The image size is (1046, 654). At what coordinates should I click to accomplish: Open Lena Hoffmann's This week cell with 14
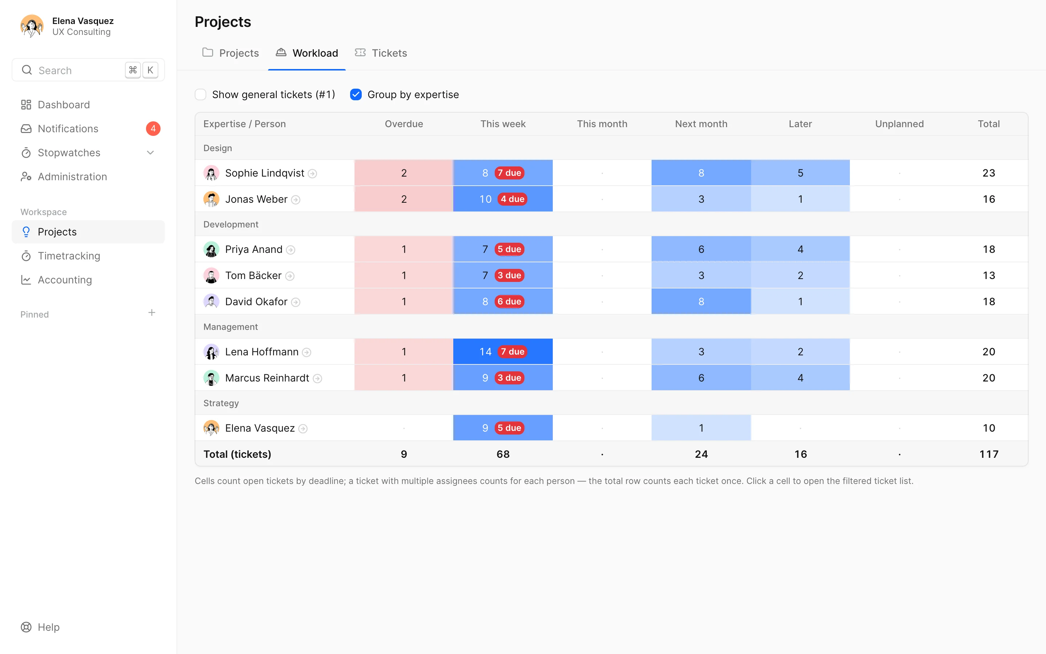pos(503,352)
